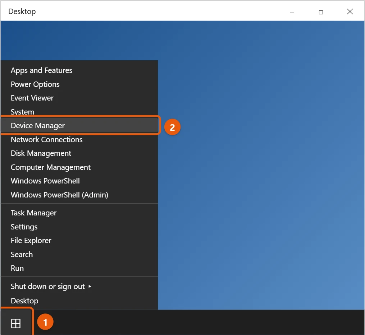Launch Event Viewer
This screenshot has height=335, width=365.
pyautogui.click(x=79, y=98)
